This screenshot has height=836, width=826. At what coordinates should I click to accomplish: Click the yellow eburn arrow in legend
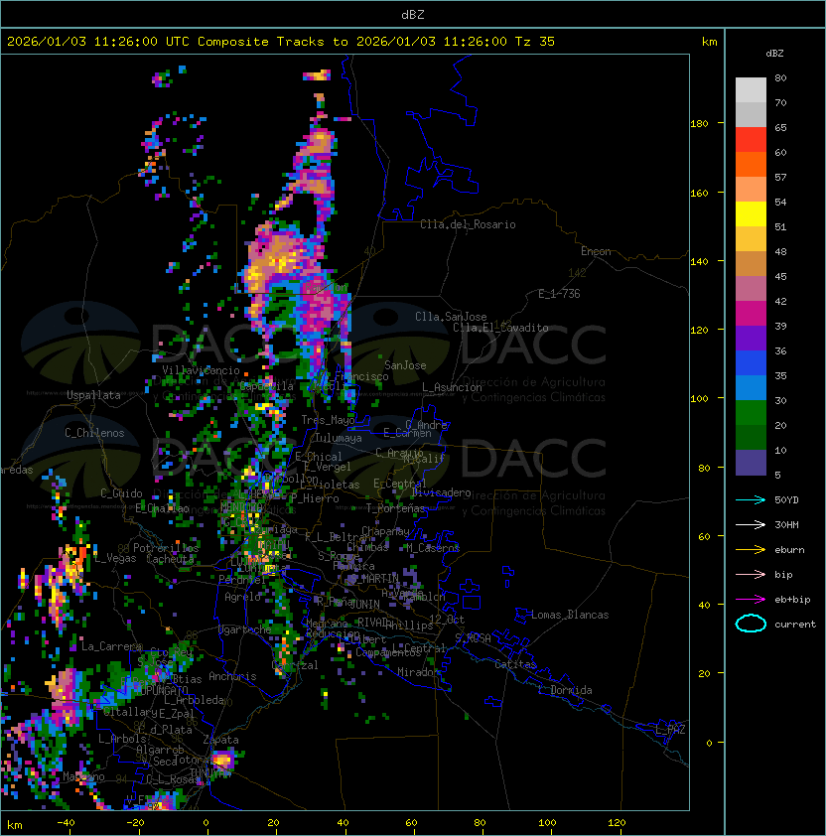click(751, 550)
